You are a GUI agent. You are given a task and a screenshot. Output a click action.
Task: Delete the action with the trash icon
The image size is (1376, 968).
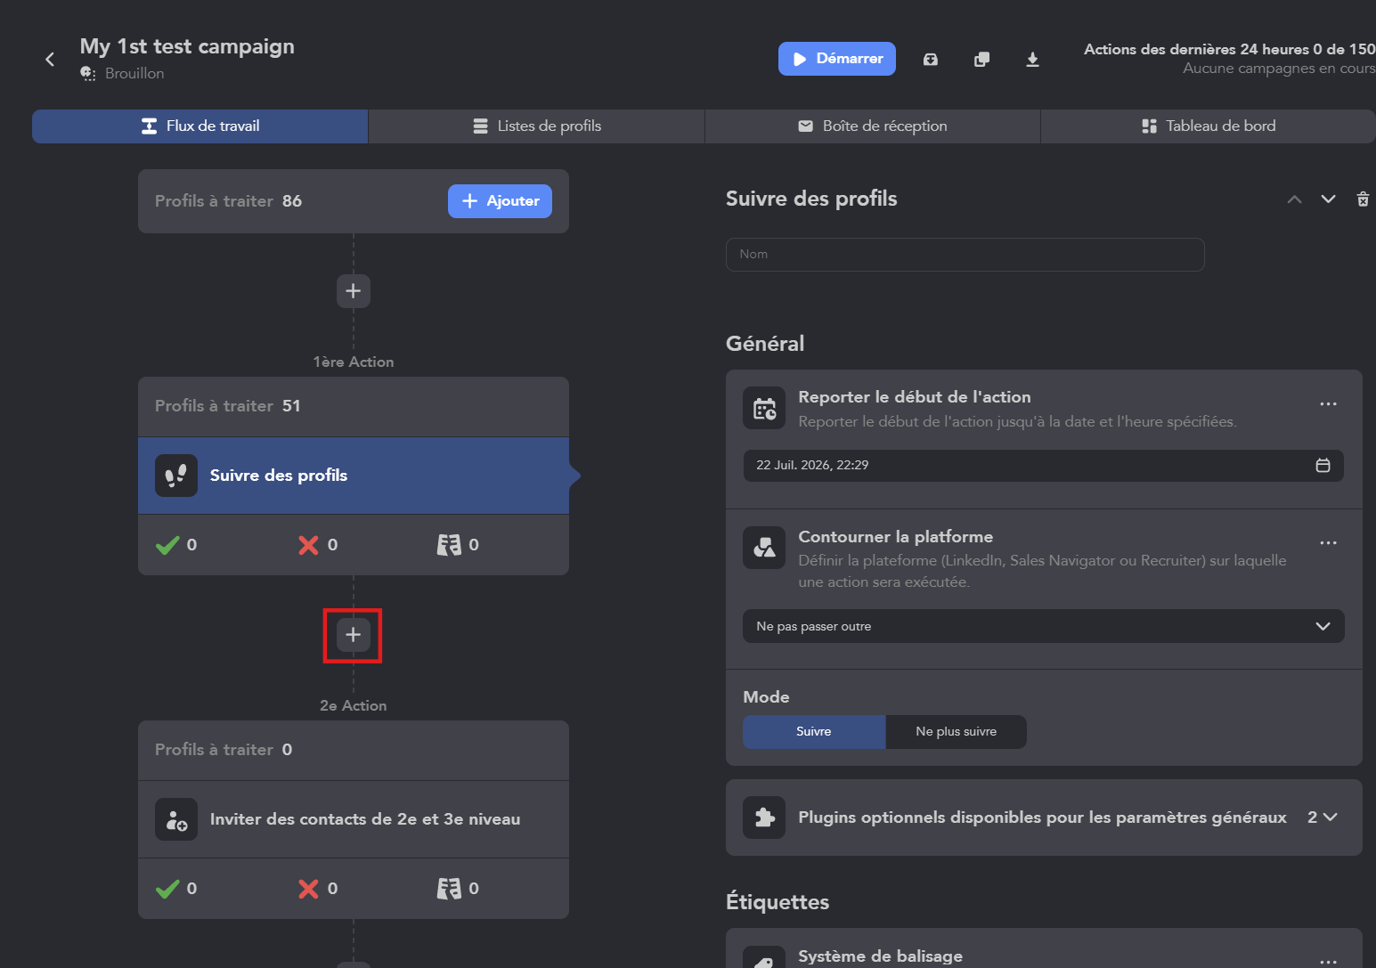pyautogui.click(x=1363, y=199)
